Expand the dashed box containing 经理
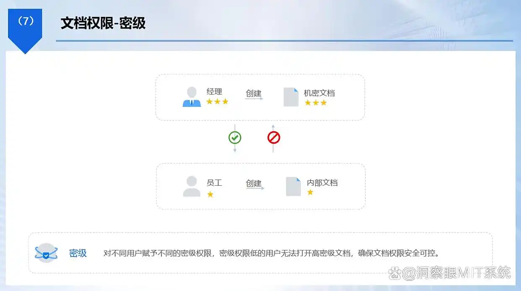The width and height of the screenshot is (521, 291). (260, 97)
